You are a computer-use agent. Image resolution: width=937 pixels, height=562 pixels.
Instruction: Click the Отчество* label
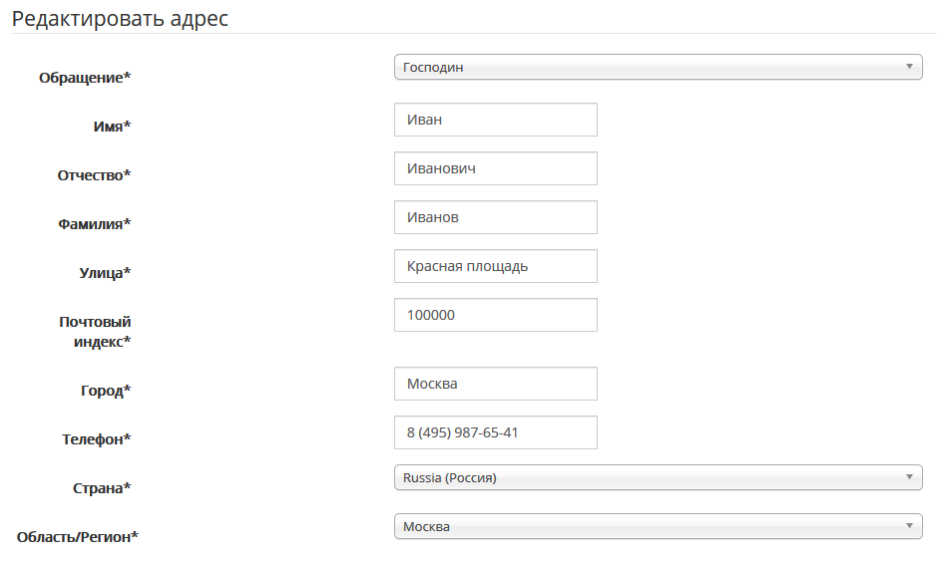(x=94, y=175)
